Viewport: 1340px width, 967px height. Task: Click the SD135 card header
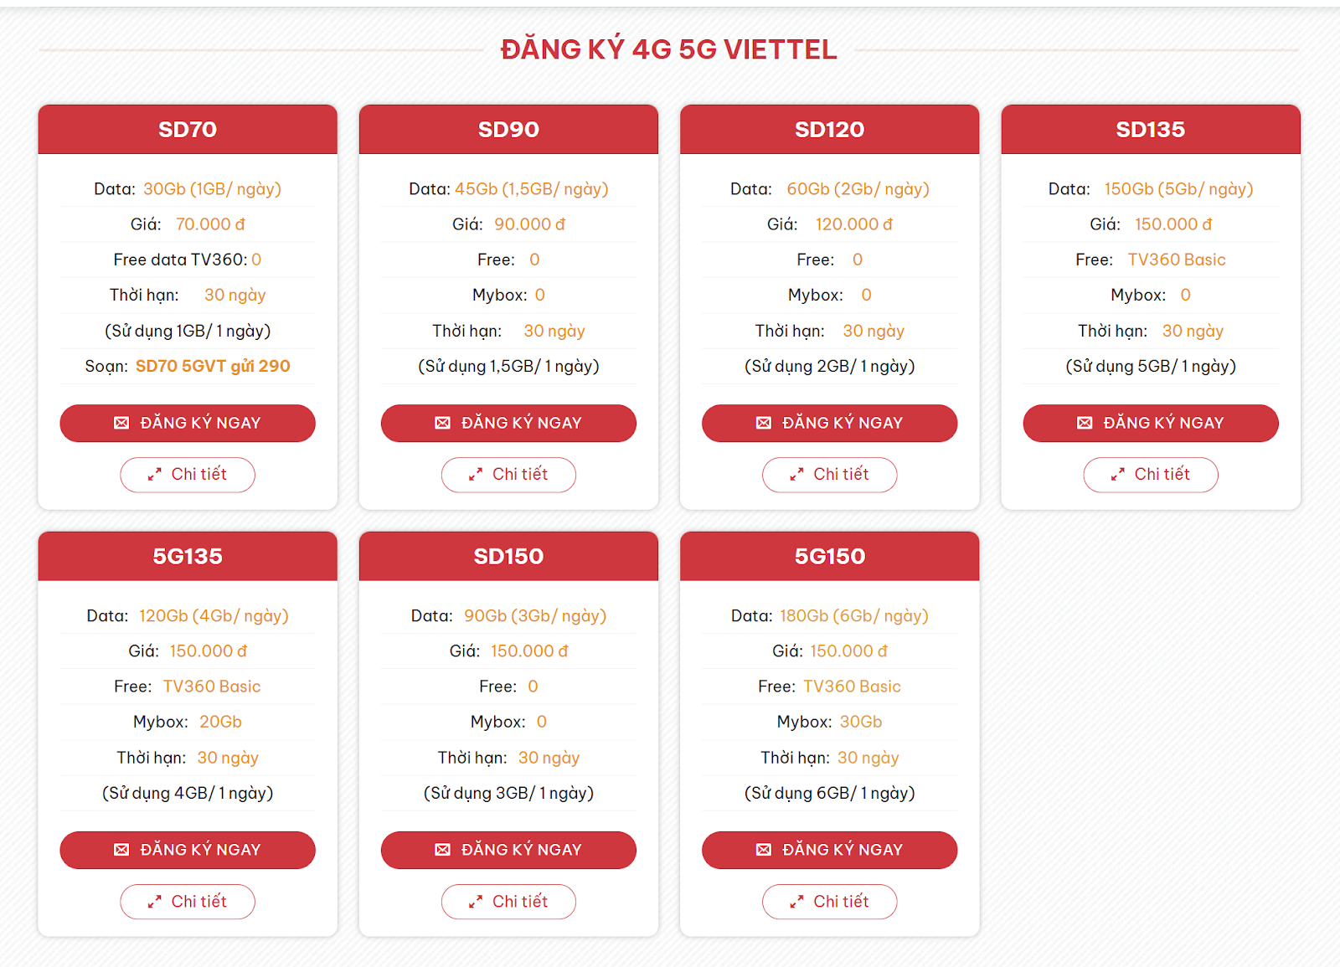(x=1150, y=130)
